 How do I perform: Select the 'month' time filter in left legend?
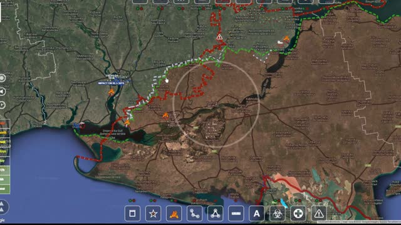[4, 132]
